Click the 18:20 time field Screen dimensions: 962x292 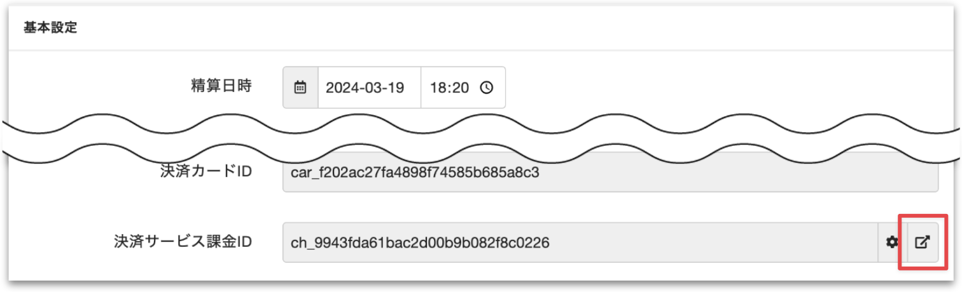(x=449, y=88)
